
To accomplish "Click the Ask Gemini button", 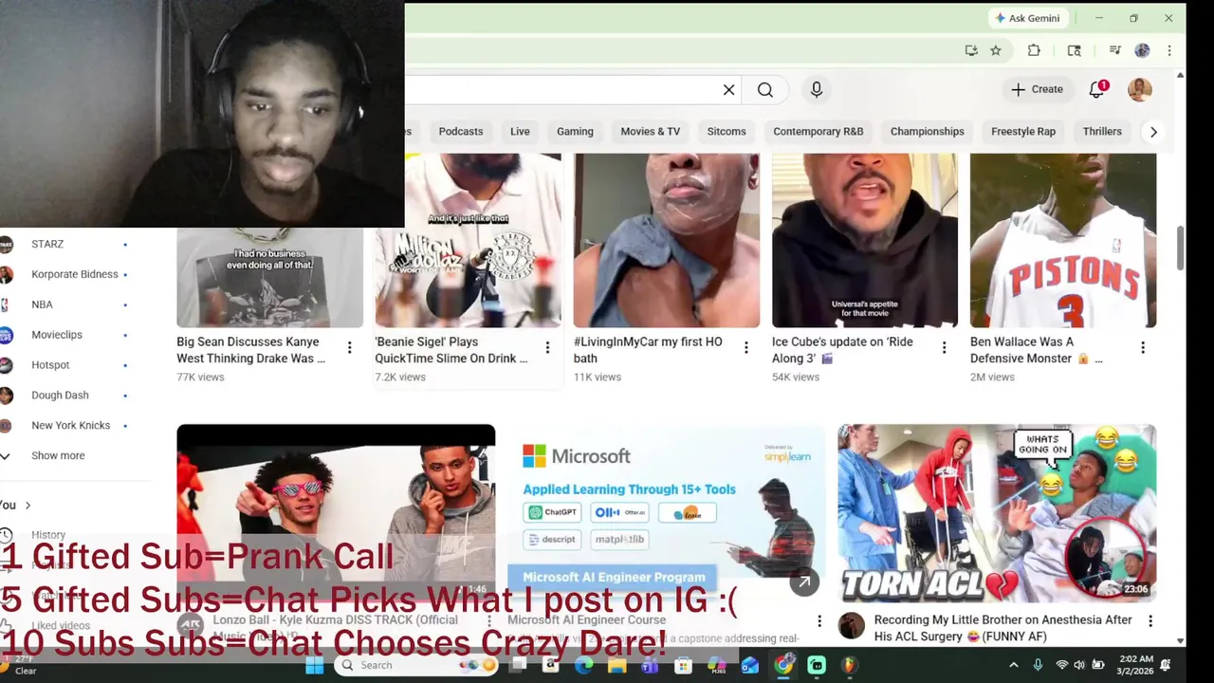I will point(1027,18).
